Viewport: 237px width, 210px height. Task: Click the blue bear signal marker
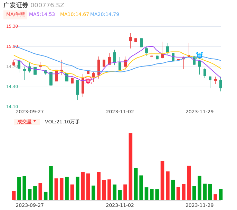pos(199,55)
